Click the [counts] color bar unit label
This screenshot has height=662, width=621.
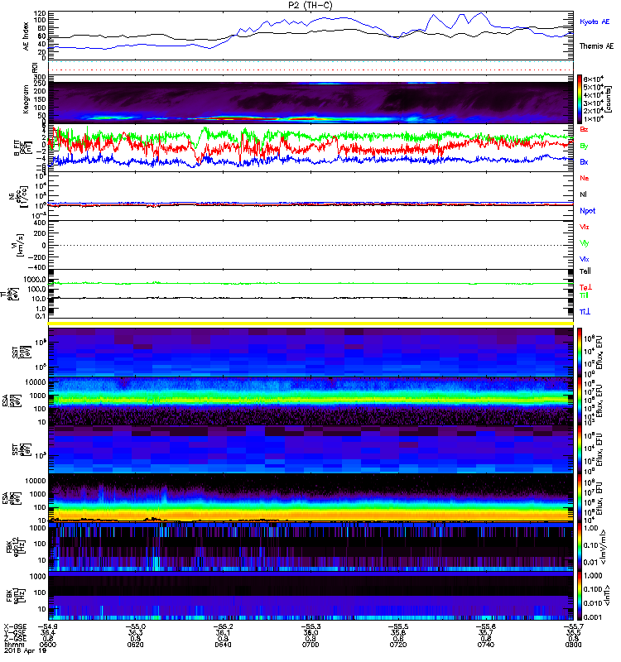[x=608, y=99]
